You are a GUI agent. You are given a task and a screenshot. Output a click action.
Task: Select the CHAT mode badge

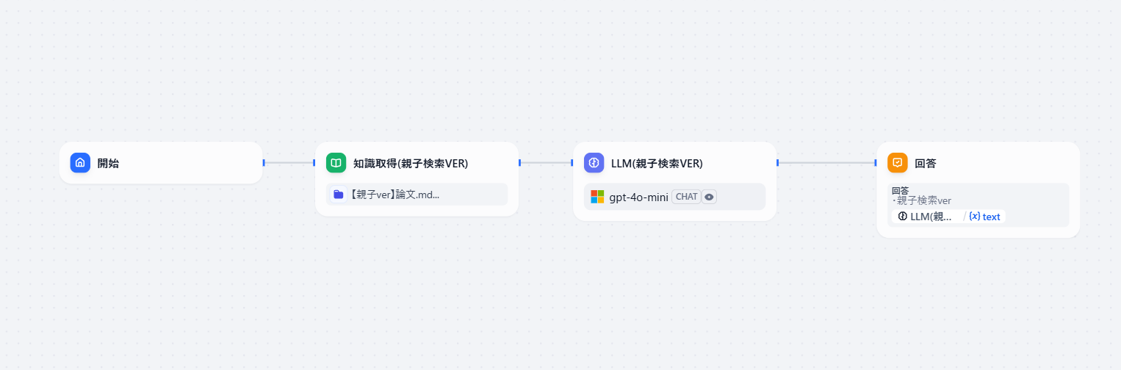point(686,197)
